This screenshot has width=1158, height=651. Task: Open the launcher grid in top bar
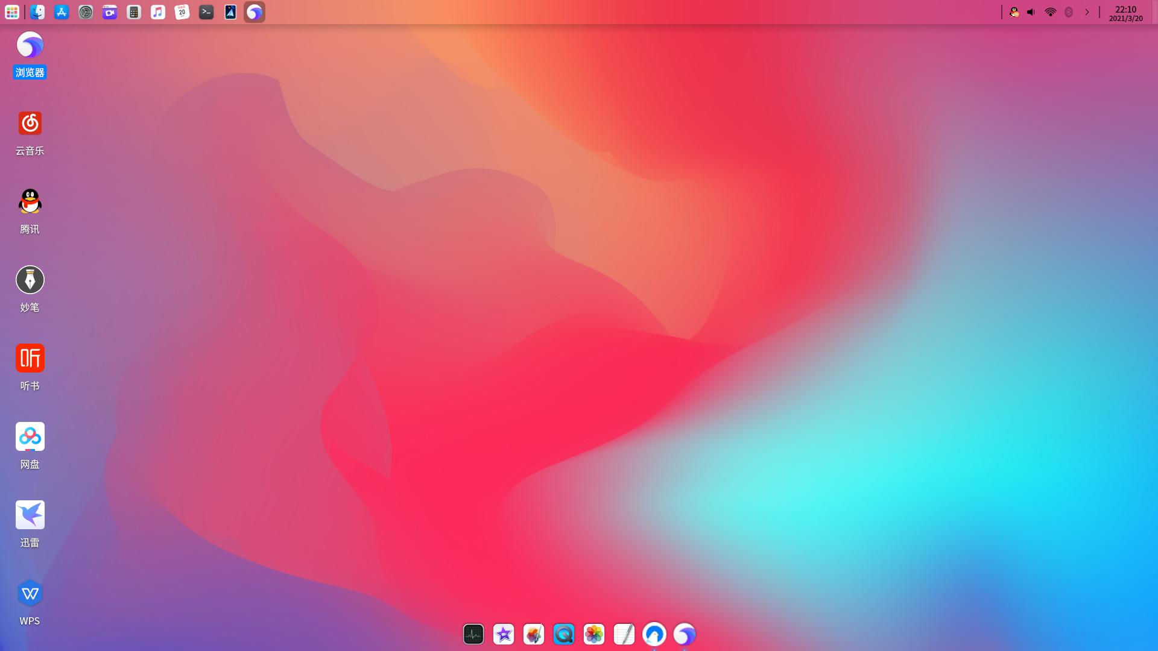point(12,12)
